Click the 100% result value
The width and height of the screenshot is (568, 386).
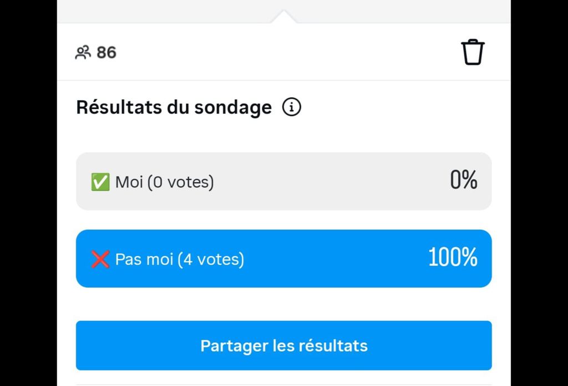453,257
